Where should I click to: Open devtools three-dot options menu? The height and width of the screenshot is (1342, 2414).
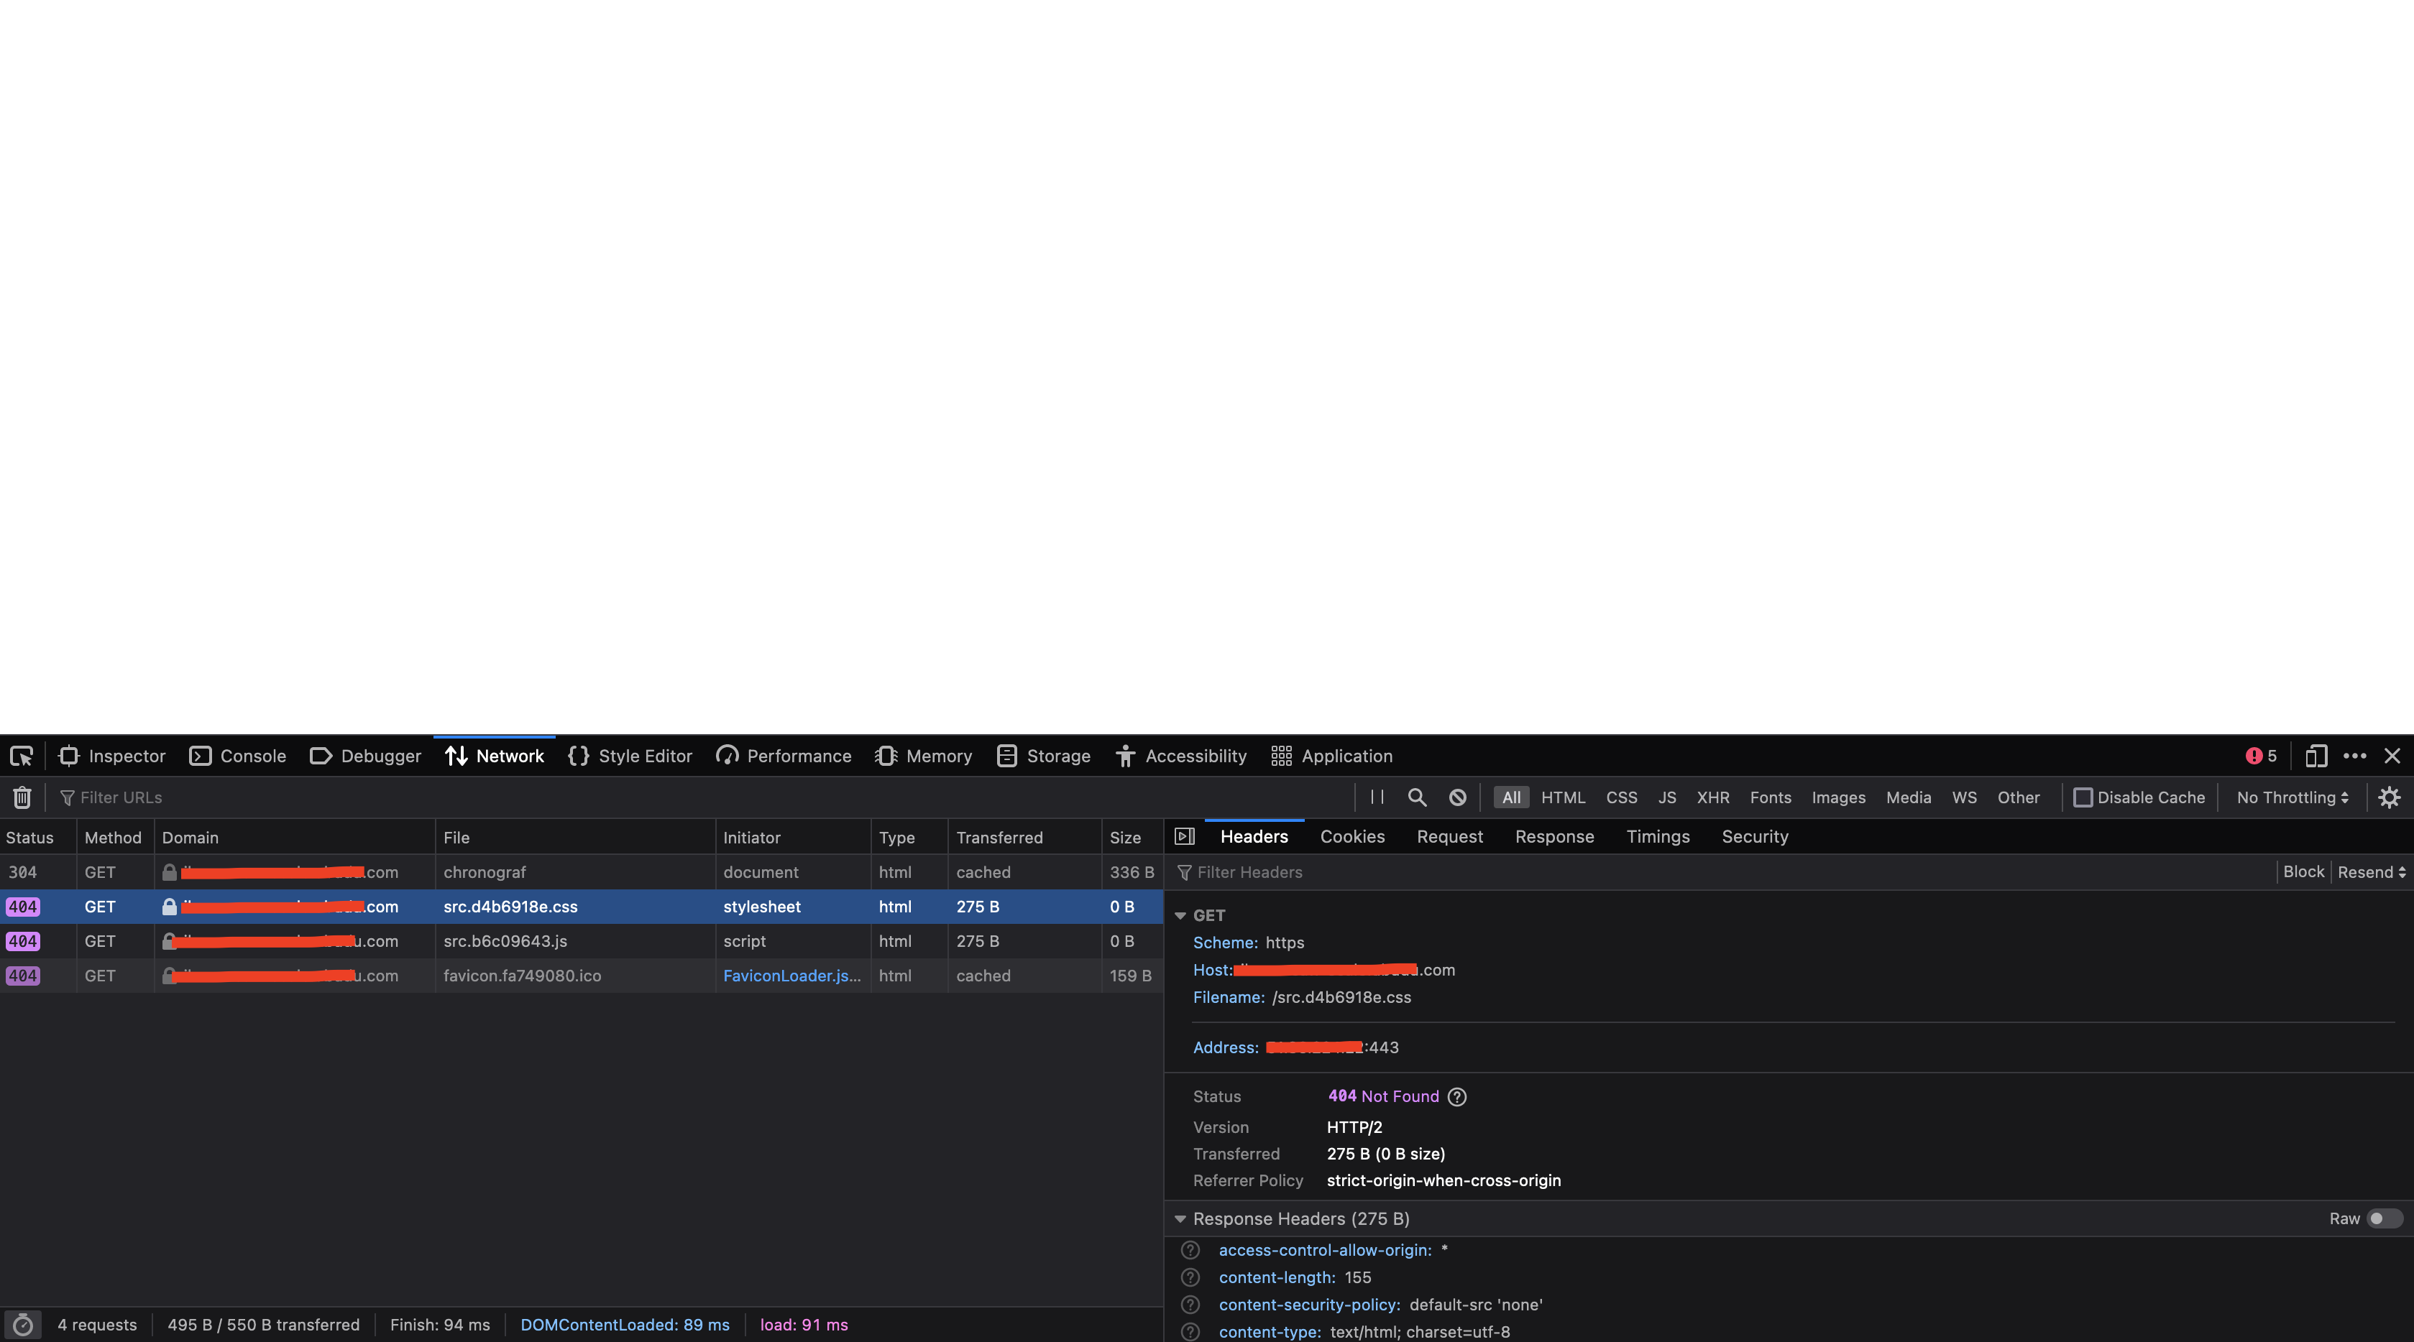tap(2354, 756)
